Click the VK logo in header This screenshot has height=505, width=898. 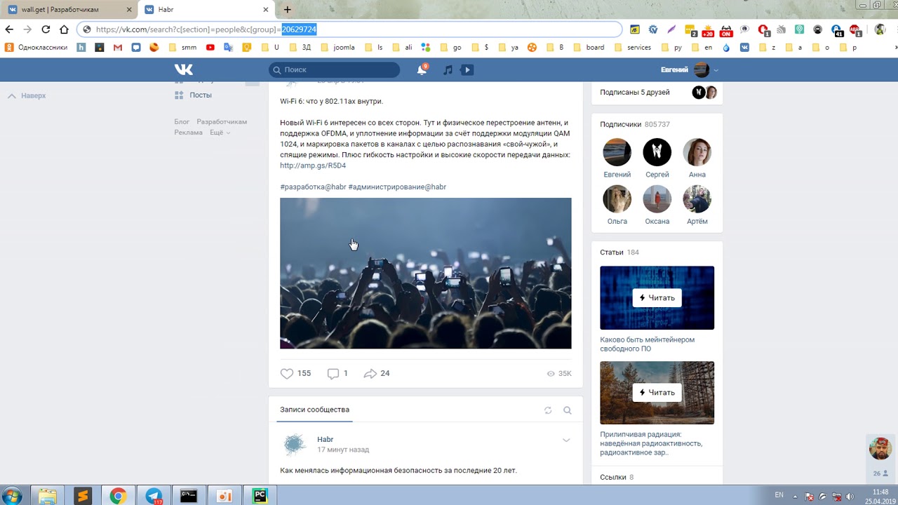[184, 69]
